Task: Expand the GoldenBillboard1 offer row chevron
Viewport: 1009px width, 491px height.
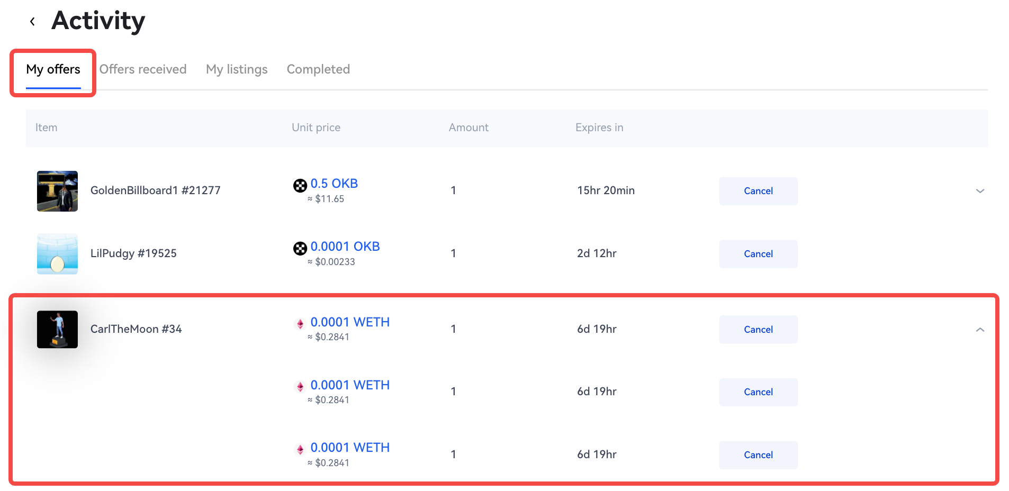Action: [x=980, y=191]
